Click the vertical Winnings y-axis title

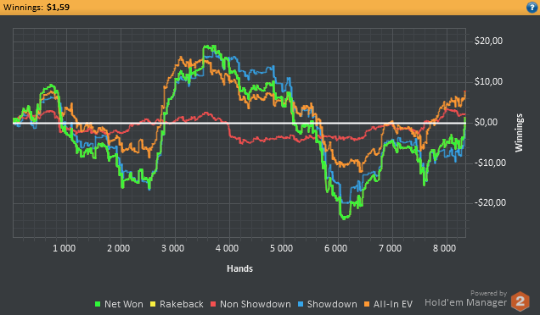coord(519,133)
